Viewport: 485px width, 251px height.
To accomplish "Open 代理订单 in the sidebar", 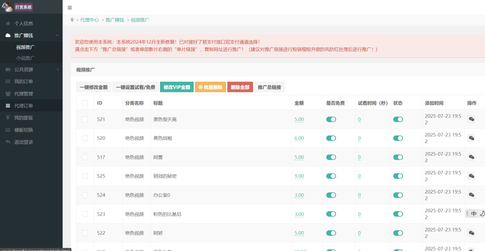I will [x=24, y=106].
